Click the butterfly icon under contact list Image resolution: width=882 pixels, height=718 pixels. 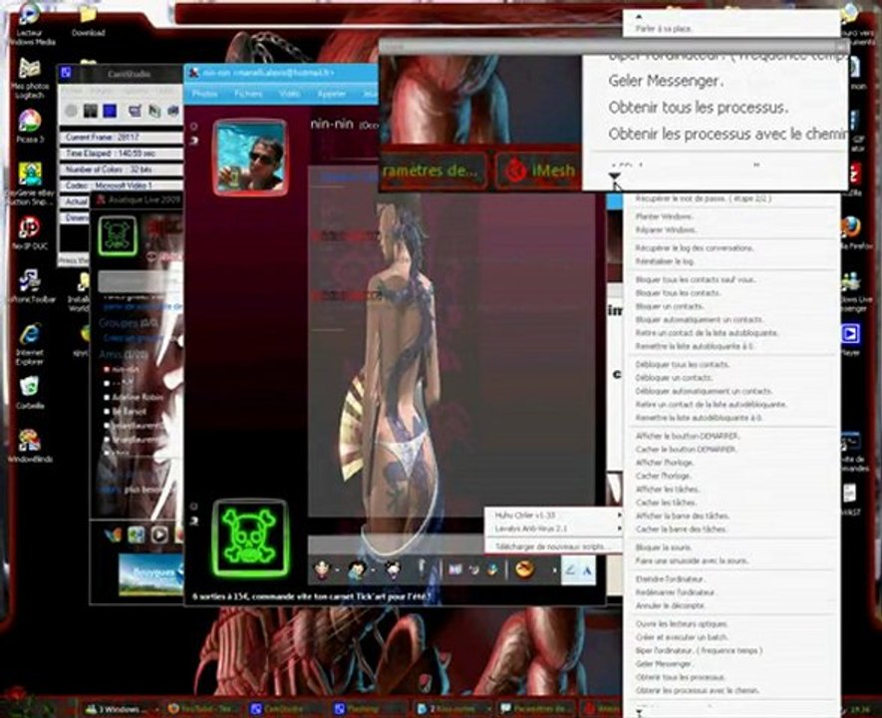tap(113, 535)
